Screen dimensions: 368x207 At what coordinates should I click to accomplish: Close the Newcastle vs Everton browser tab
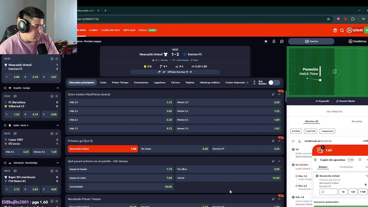[98, 11]
